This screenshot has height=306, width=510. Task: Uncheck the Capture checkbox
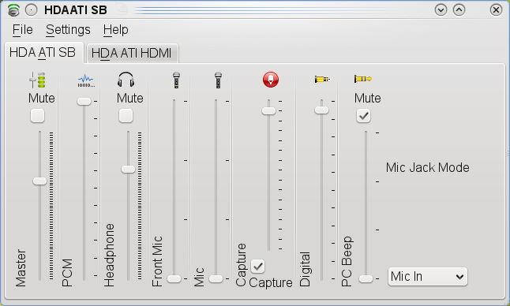(x=258, y=267)
